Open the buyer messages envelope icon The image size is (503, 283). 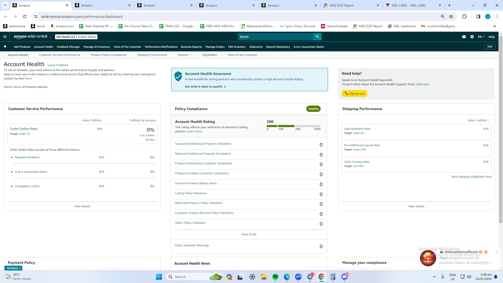[464, 37]
